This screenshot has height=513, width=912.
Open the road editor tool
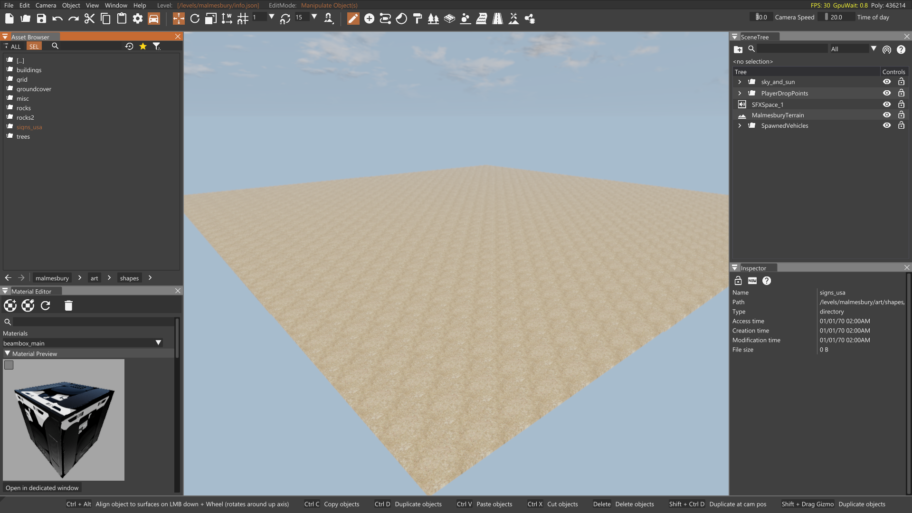497,19
